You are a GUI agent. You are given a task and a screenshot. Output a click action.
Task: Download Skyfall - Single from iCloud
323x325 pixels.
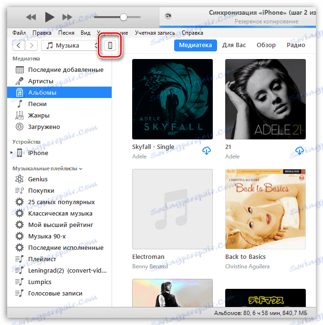pos(207,151)
